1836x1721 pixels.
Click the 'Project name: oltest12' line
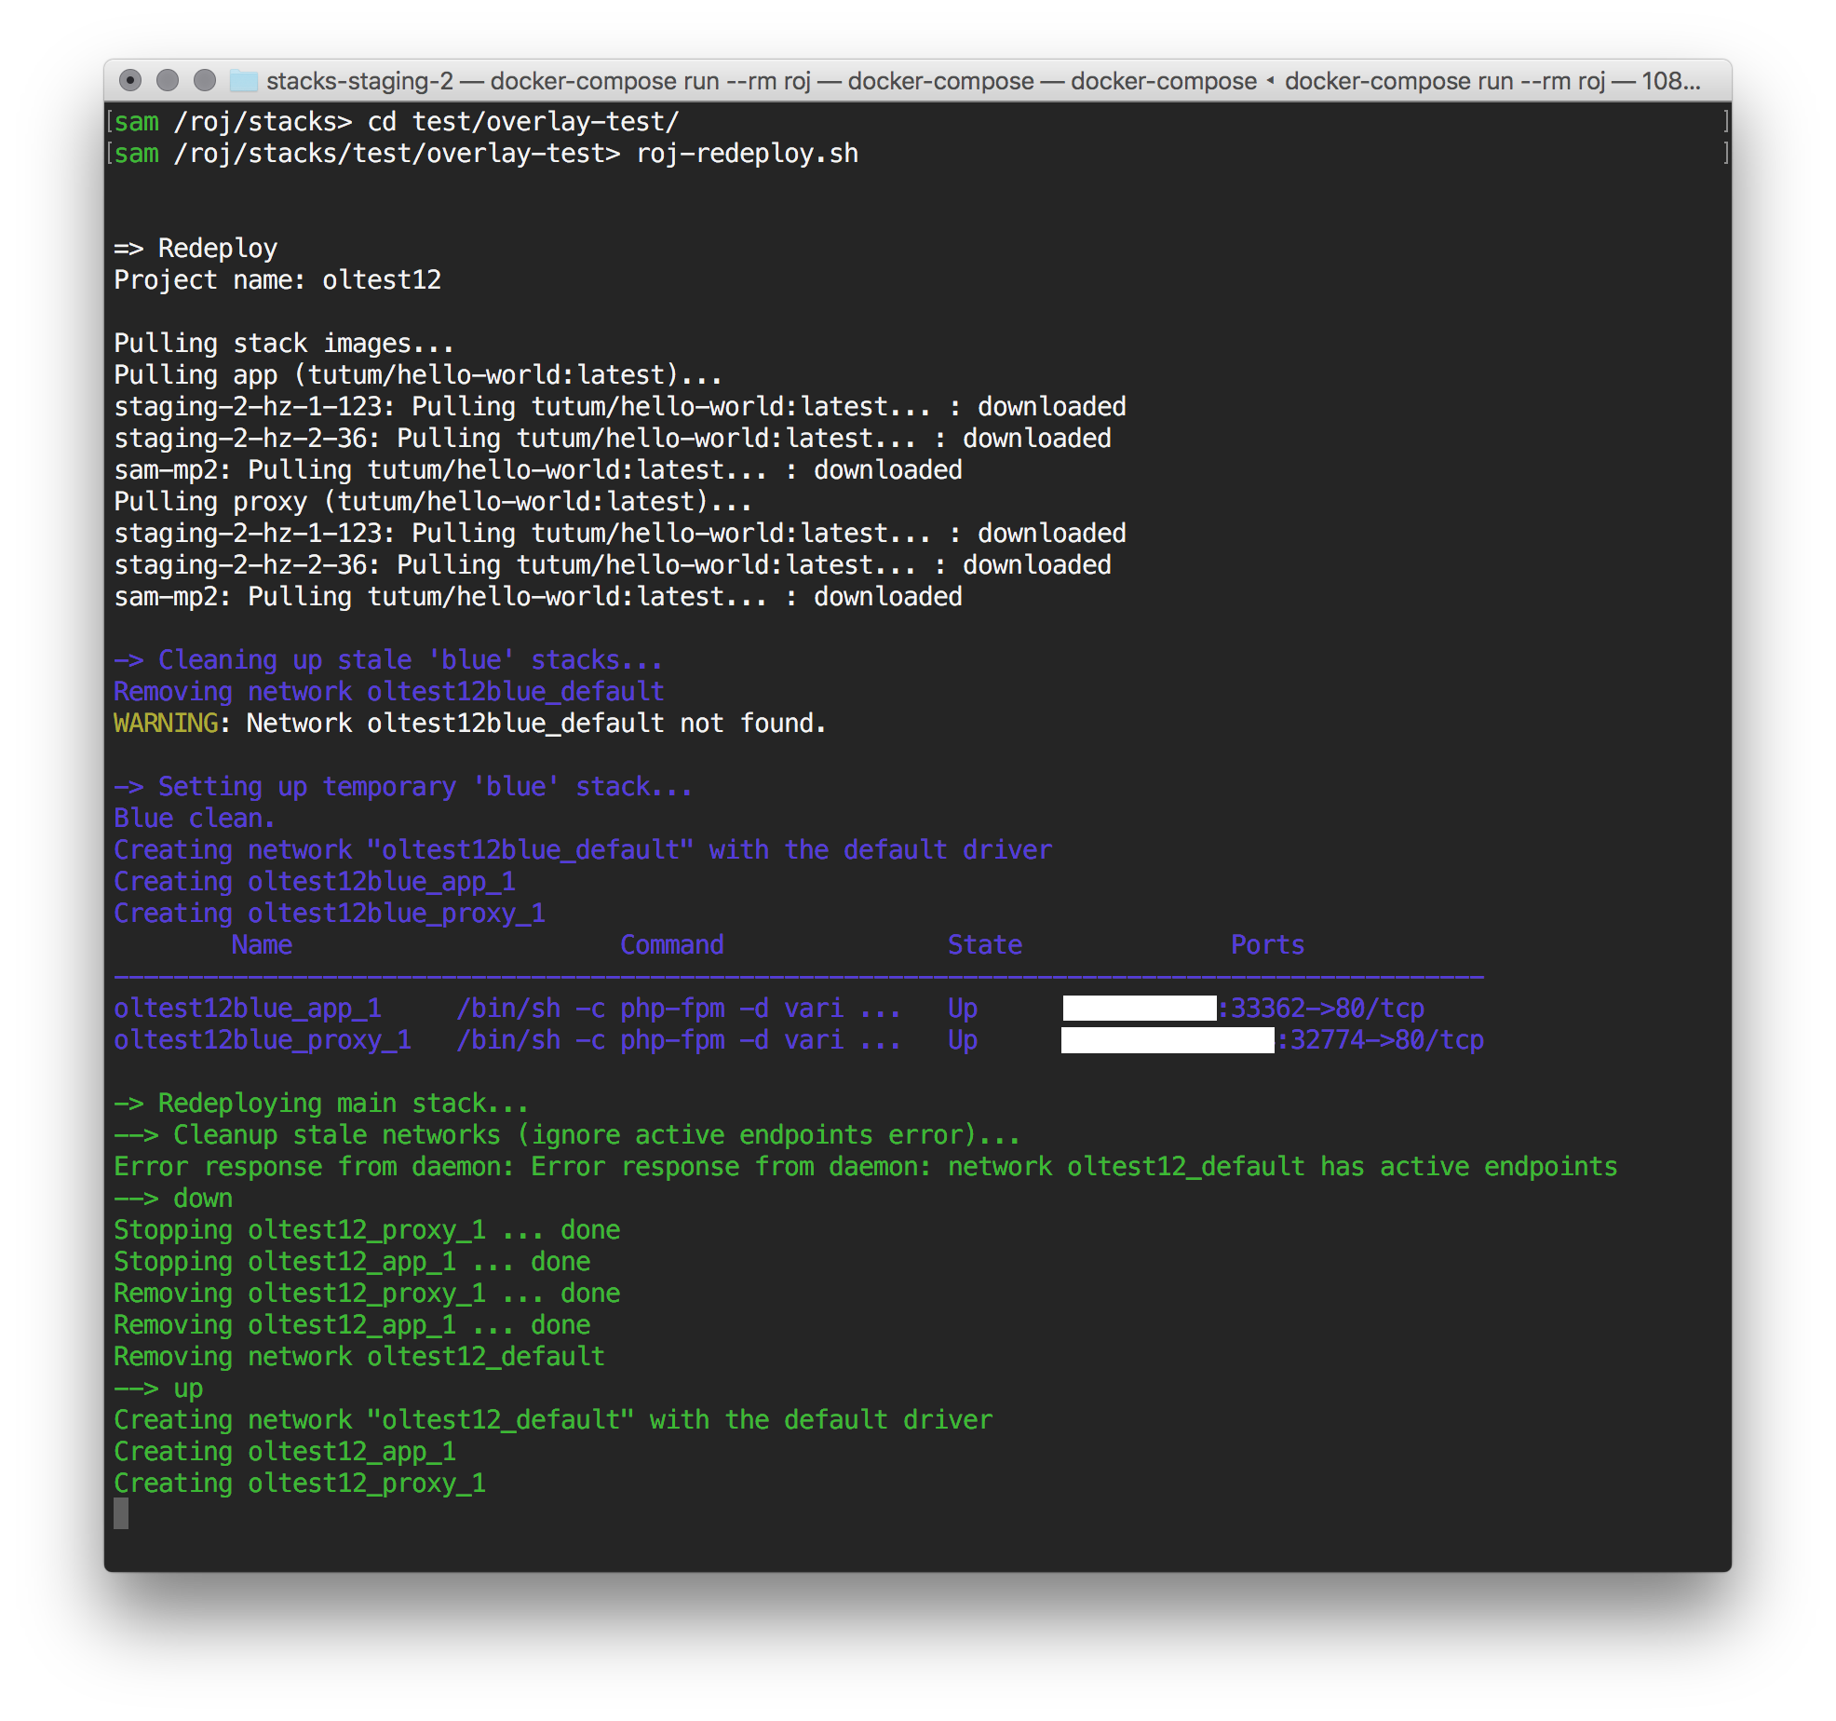pyautogui.click(x=277, y=280)
